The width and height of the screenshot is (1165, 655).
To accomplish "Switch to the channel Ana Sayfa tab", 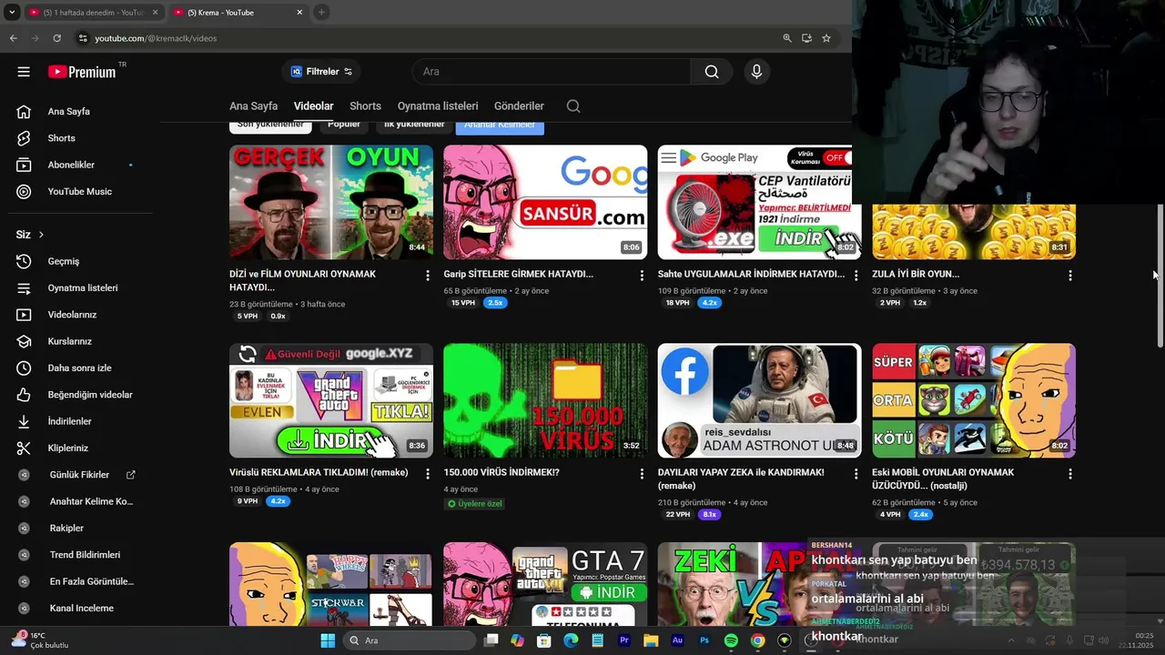I will click(253, 106).
